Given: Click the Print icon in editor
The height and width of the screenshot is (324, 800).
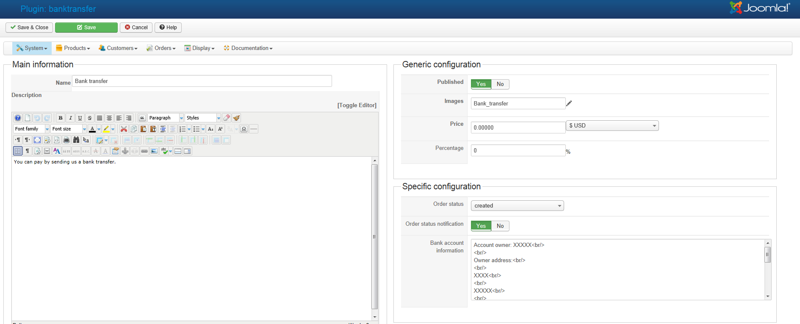Looking at the screenshot, I should tap(66, 140).
